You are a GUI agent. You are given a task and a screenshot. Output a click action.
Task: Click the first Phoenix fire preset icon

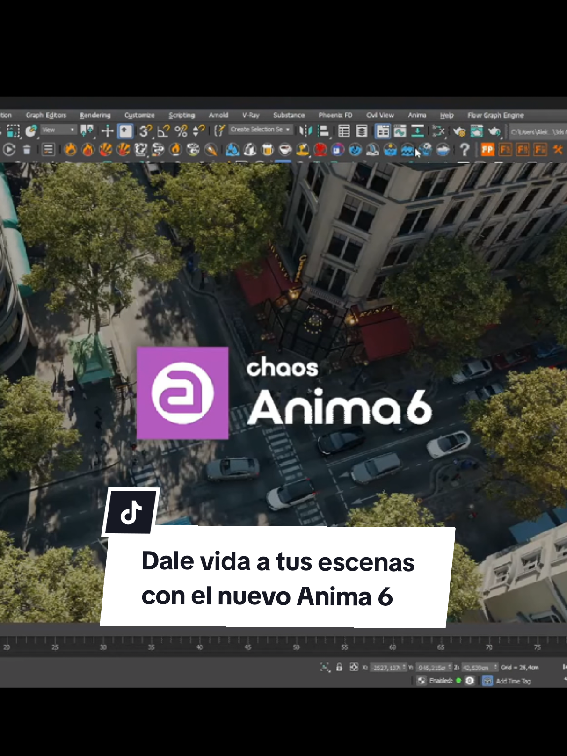pos(70,149)
